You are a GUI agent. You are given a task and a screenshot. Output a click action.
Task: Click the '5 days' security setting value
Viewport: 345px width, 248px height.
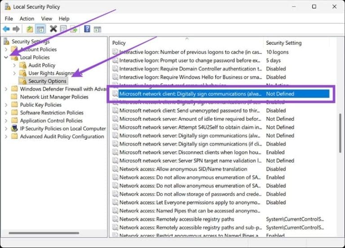(x=273, y=60)
